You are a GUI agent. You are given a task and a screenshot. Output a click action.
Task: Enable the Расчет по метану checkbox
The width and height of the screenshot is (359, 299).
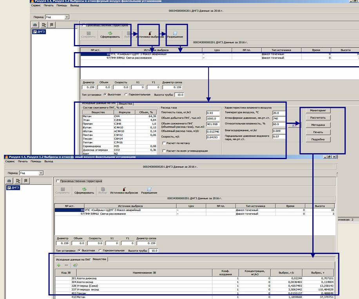click(x=163, y=144)
